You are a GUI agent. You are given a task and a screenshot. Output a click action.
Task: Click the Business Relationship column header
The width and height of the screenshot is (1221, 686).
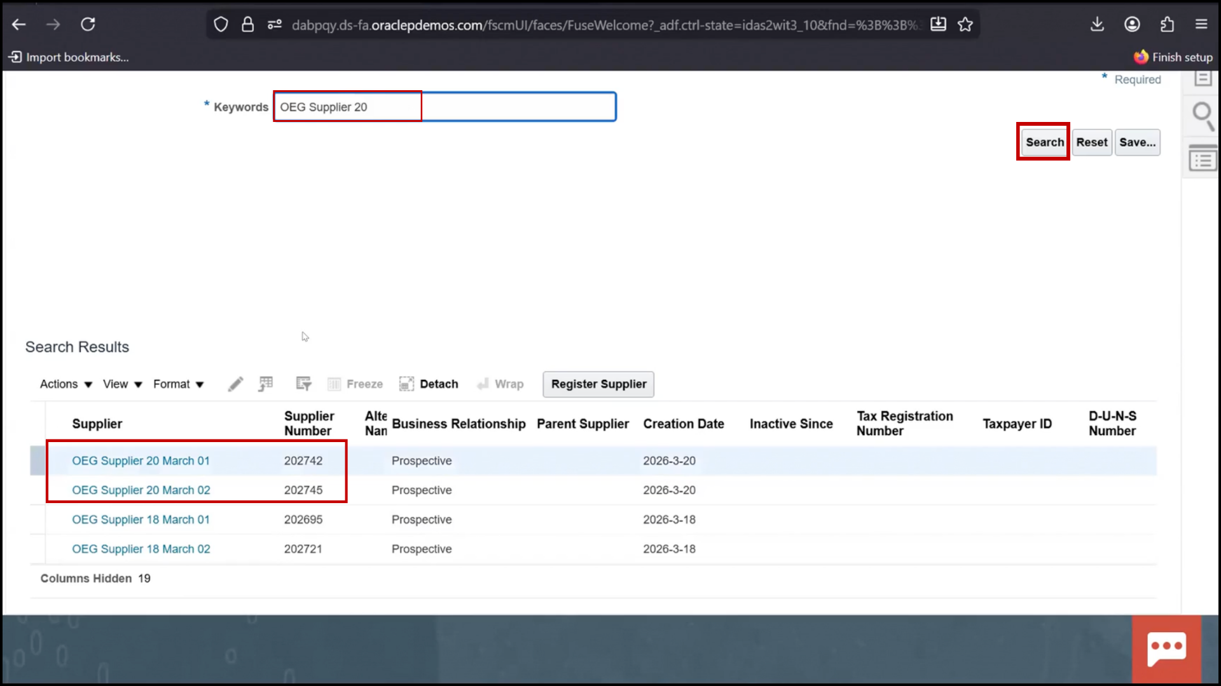point(459,424)
